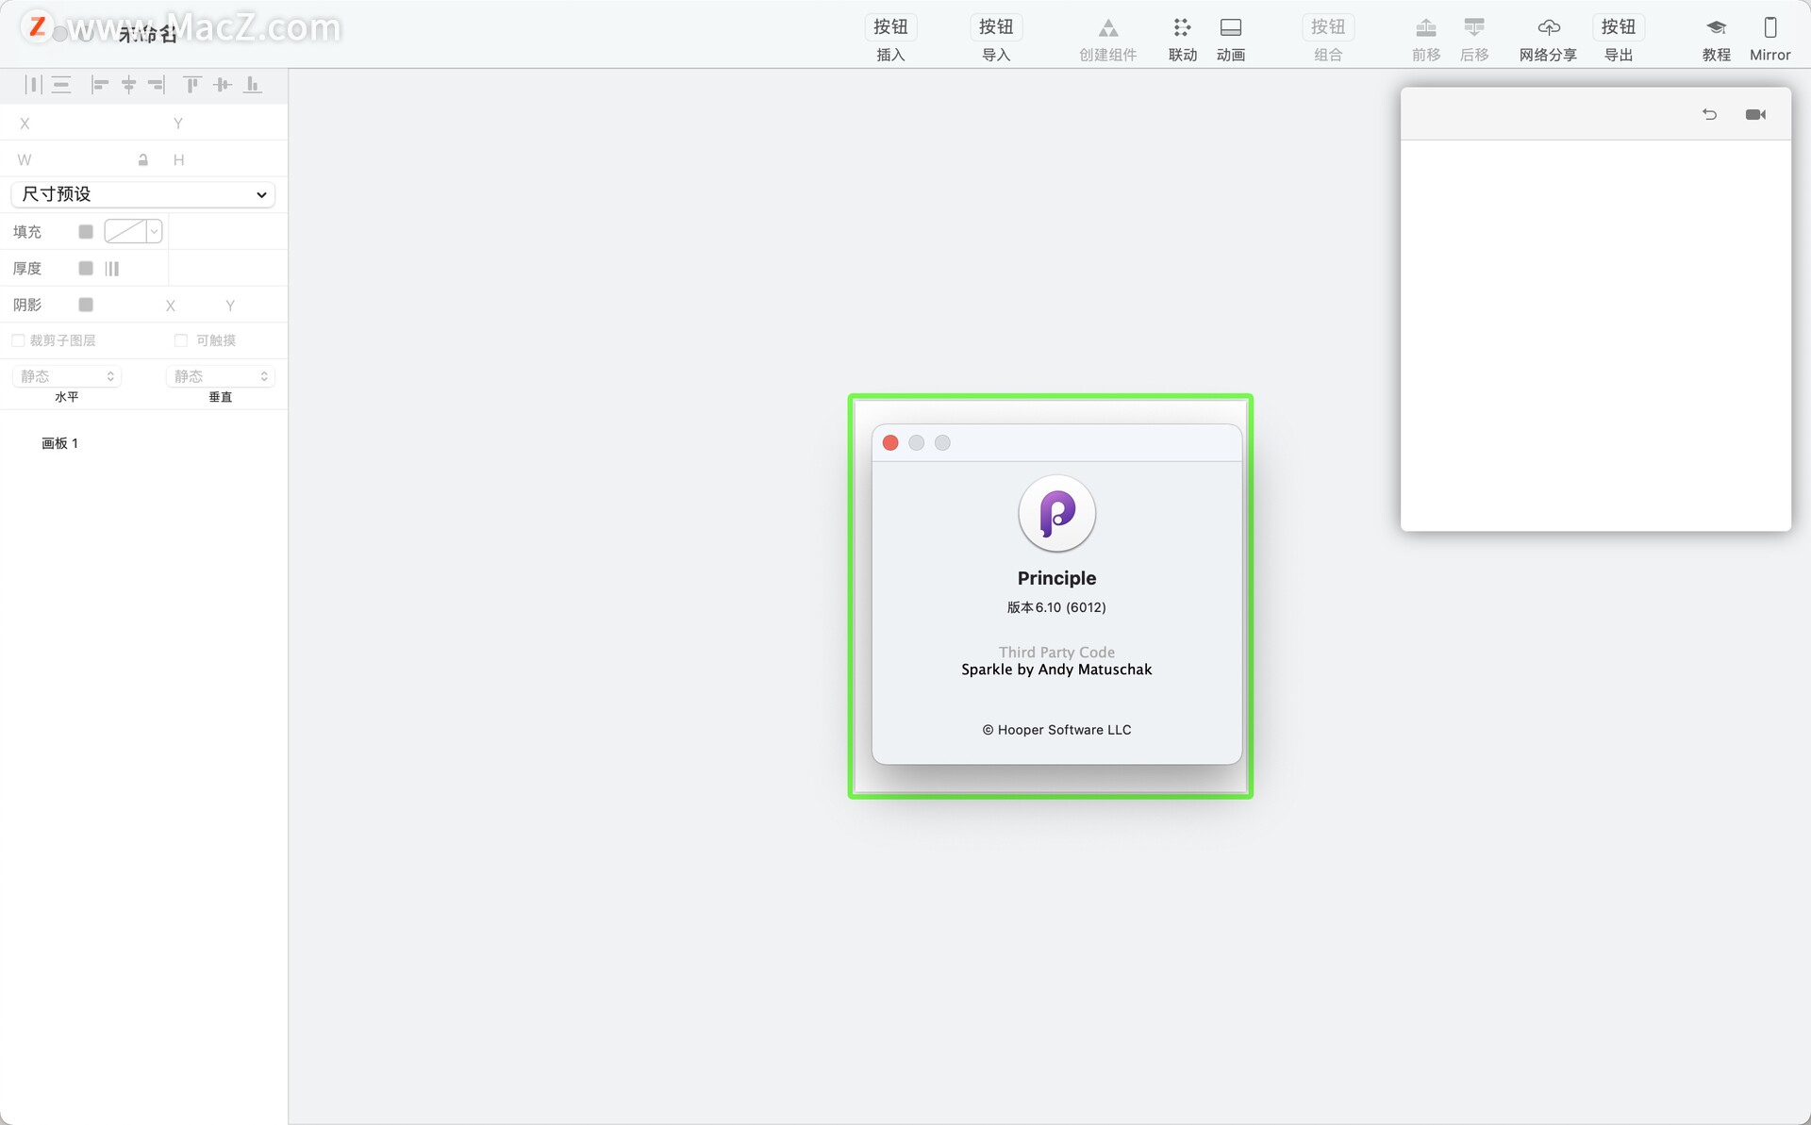Click '© Hooper Software LLC' text
1811x1125 pixels.
click(x=1056, y=730)
